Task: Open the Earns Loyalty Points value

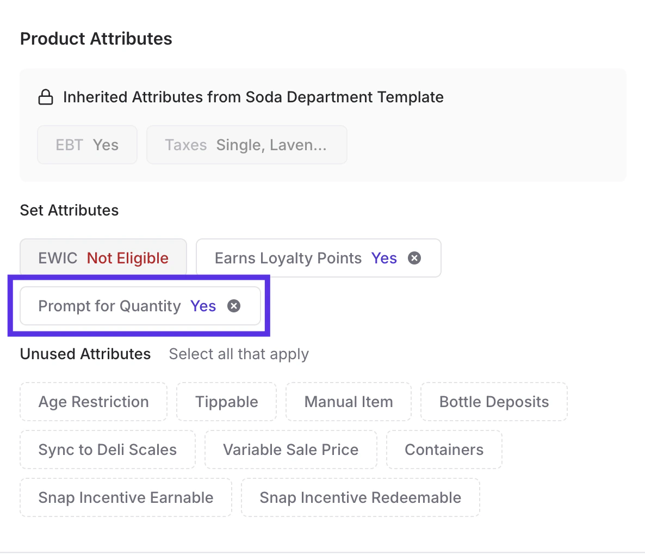Action: pos(384,258)
